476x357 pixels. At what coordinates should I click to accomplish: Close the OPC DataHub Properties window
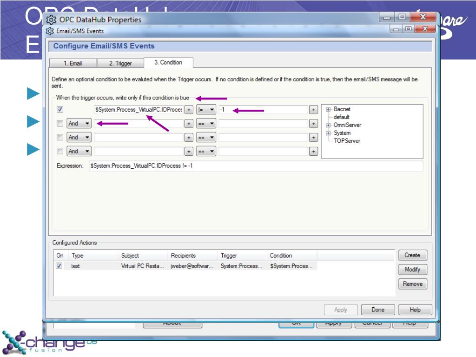tap(423, 17)
